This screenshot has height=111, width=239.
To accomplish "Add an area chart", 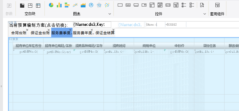I will tap(83, 5).
